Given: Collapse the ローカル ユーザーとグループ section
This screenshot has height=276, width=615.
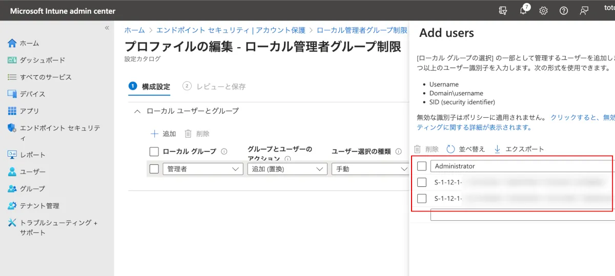Looking at the screenshot, I should point(137,111).
